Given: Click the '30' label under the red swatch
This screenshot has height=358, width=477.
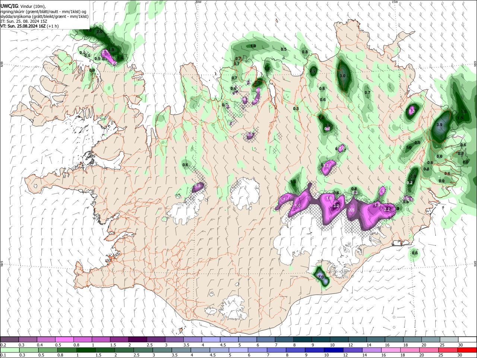Looking at the screenshot, I should click(461, 355).
